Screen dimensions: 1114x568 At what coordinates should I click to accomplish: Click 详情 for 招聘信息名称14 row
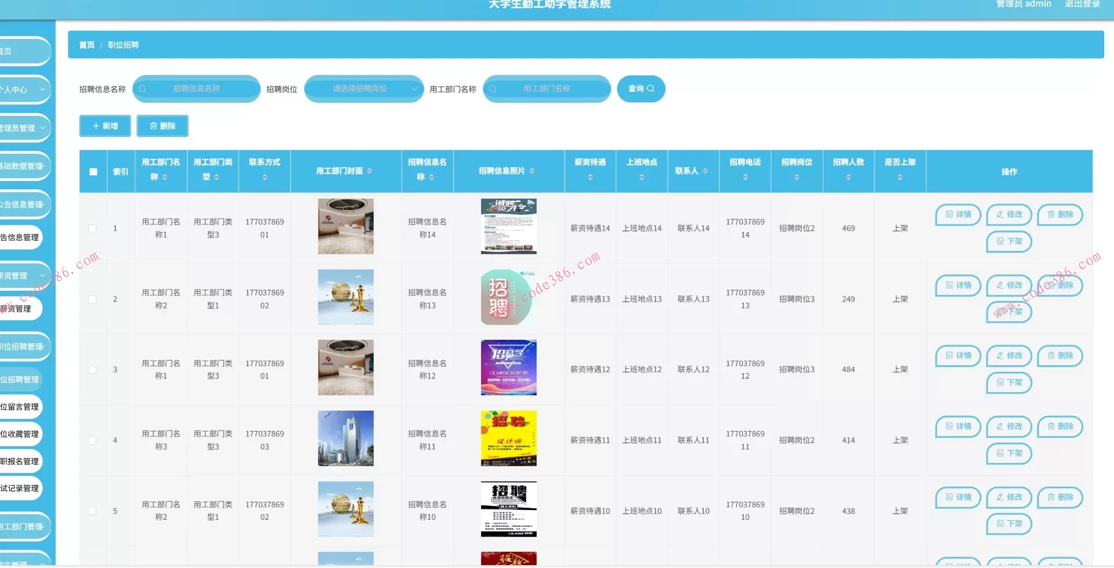coord(958,215)
